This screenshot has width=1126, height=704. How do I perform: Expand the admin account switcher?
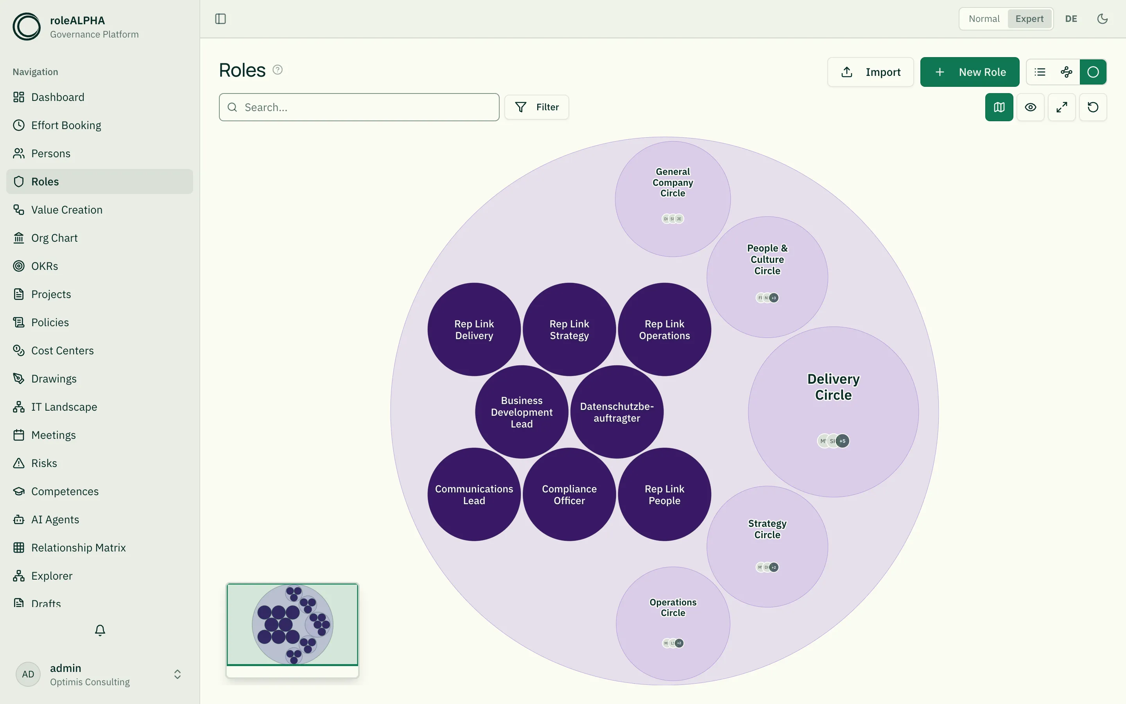pos(177,674)
